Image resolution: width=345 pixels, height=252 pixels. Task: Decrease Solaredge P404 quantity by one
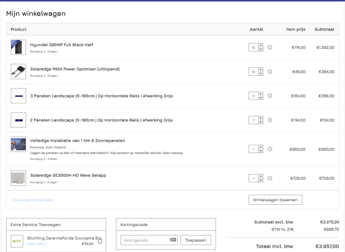pyautogui.click(x=260, y=74)
